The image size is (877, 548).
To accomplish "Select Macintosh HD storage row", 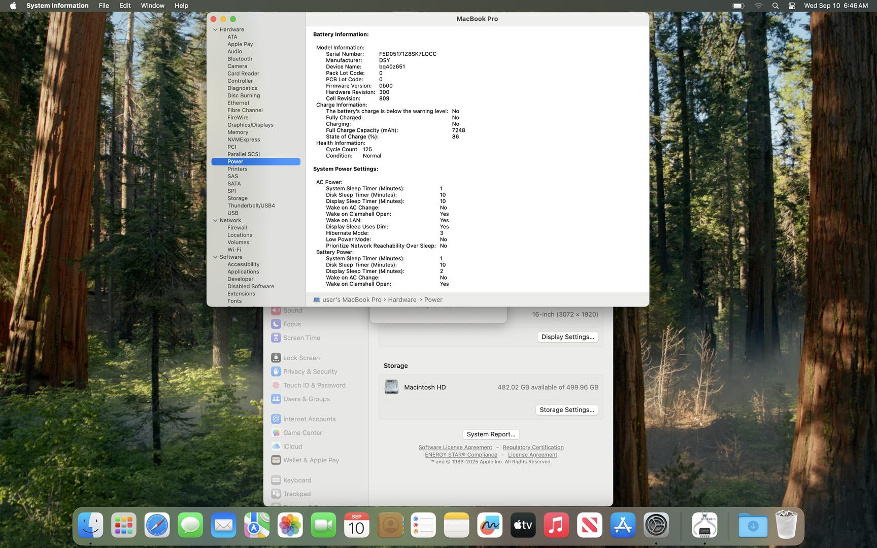I will 491,387.
